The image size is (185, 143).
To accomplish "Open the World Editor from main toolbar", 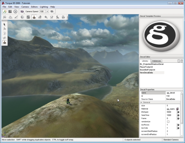I will click(x=5, y=12).
